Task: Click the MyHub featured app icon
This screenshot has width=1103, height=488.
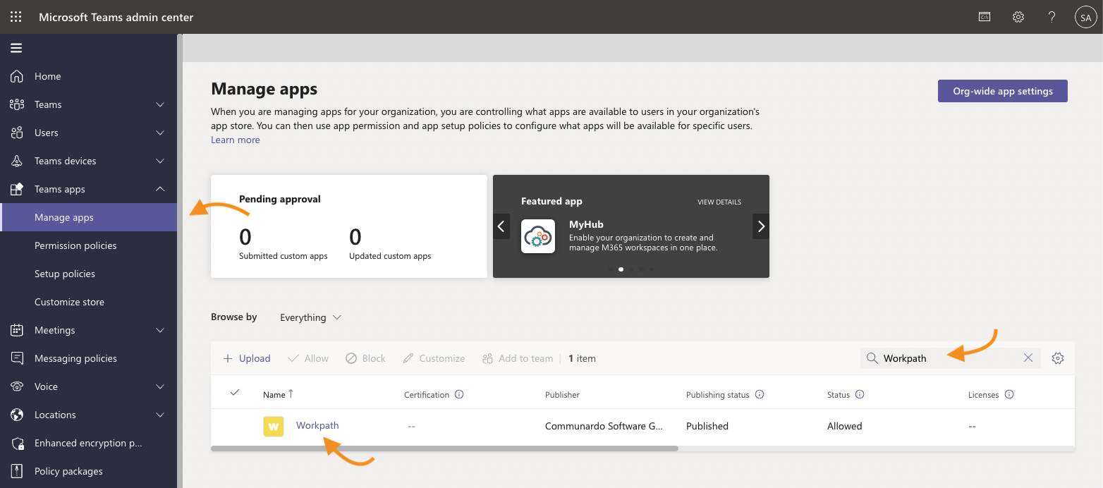Action: coord(538,236)
